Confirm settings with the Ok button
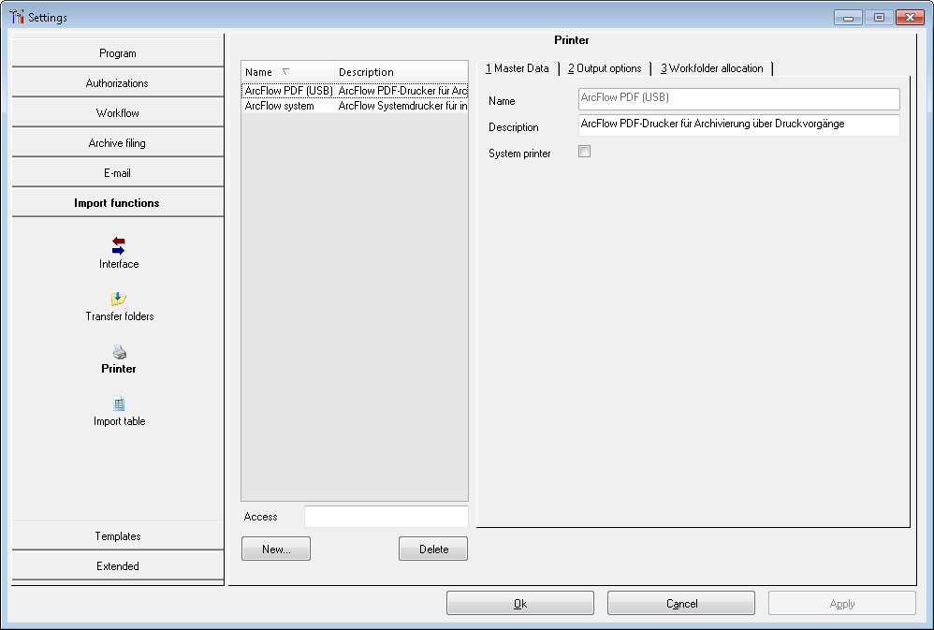This screenshot has height=630, width=934. (520, 604)
